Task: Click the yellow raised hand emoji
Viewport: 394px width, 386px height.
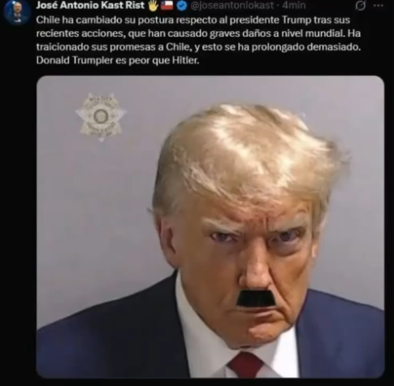Action: tap(153, 6)
